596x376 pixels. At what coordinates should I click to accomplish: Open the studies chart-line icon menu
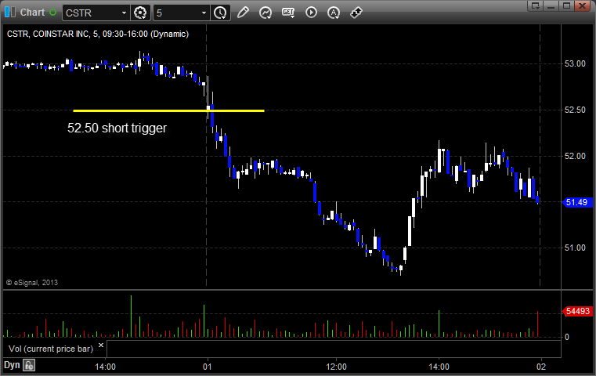pos(265,13)
